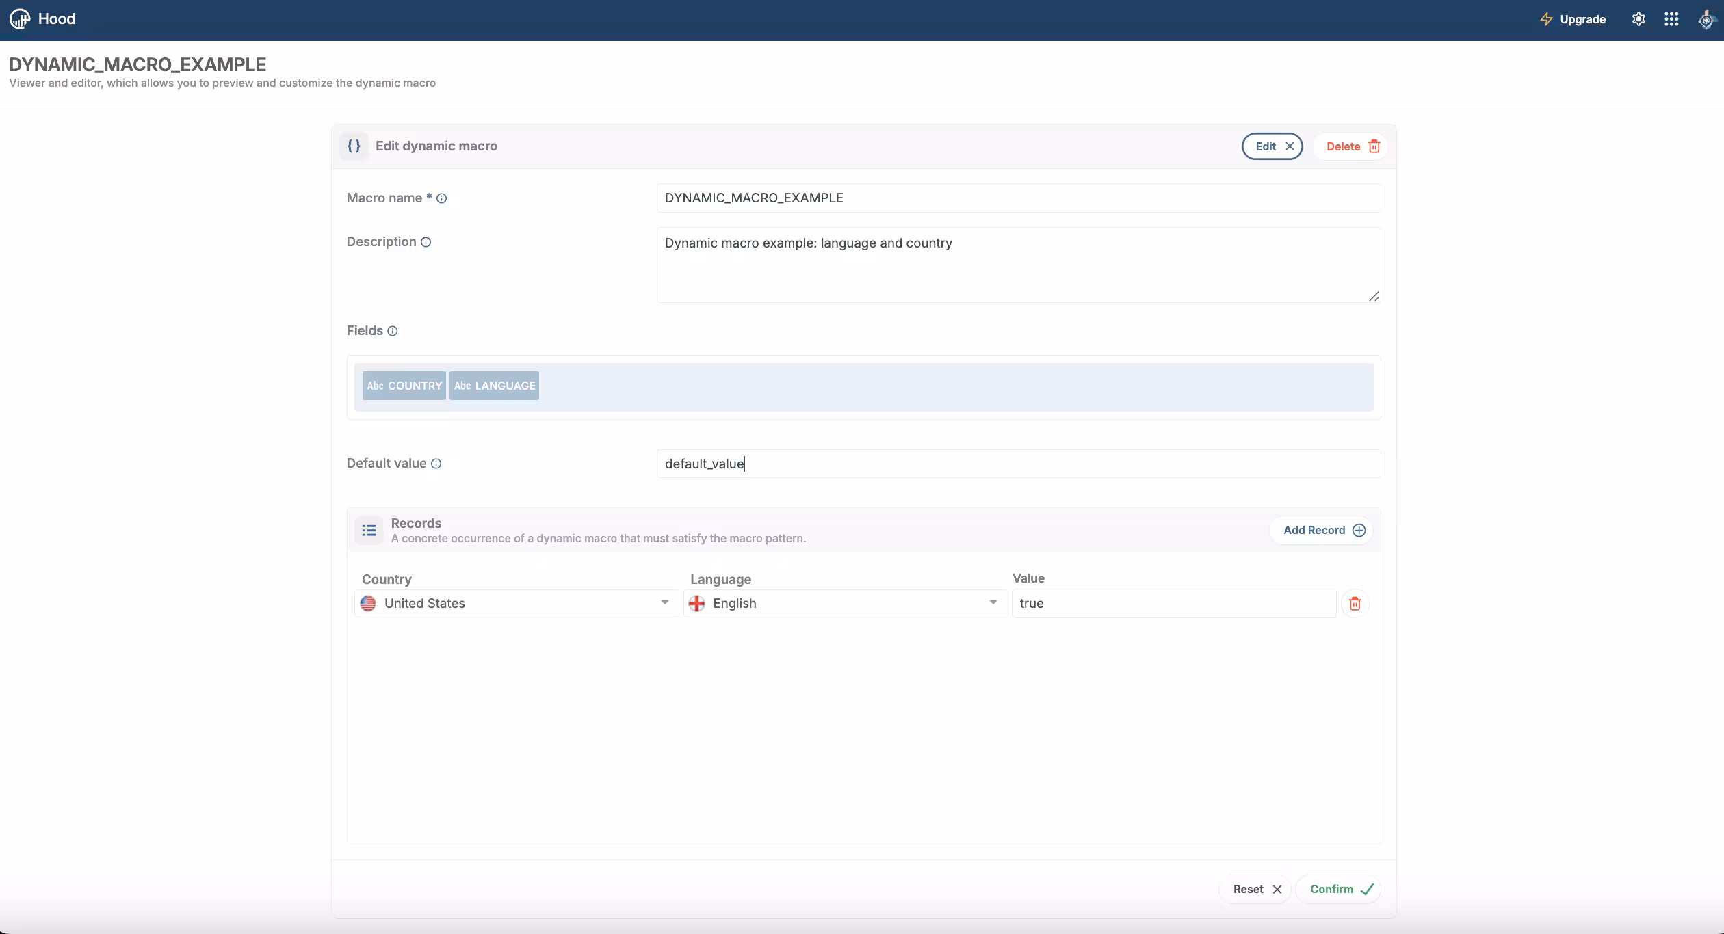Viewport: 1724px width, 934px height.
Task: Open the apps grid icon
Action: click(x=1671, y=18)
